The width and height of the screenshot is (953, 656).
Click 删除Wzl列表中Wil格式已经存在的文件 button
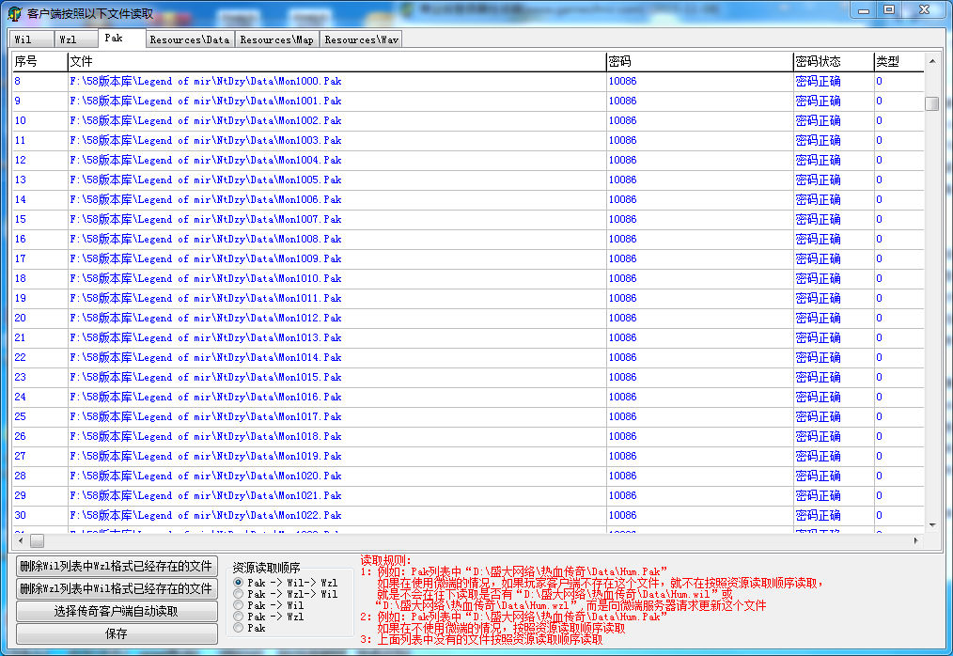click(117, 588)
